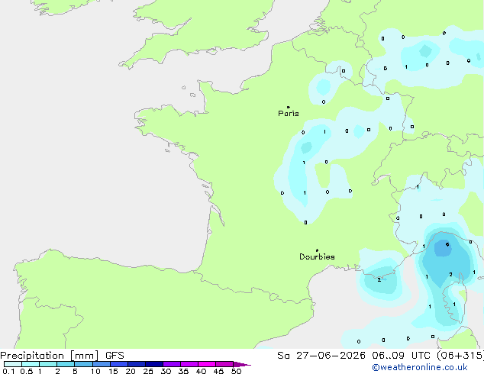Viewport: 484px width, 374px height.
Task: Click the Precipitation [mm] title text
Action: [50, 356]
